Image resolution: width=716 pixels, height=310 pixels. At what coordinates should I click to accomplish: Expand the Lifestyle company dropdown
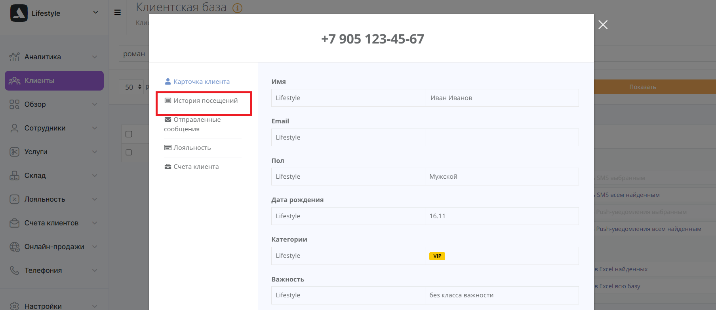point(95,13)
